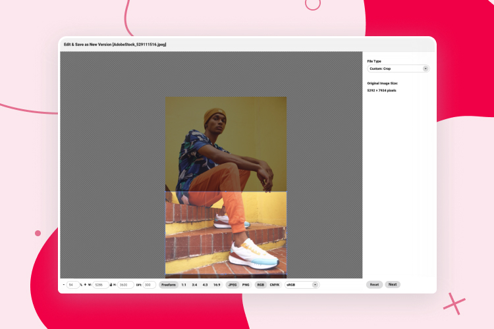Select the 3:4 crop ratio
494x329 pixels.
click(x=194, y=285)
